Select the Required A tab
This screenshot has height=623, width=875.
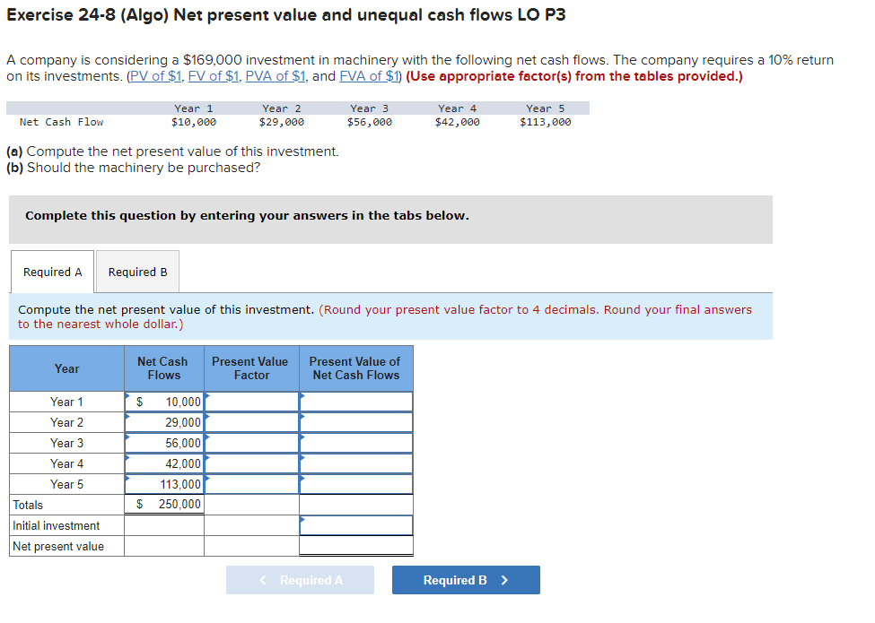click(51, 272)
